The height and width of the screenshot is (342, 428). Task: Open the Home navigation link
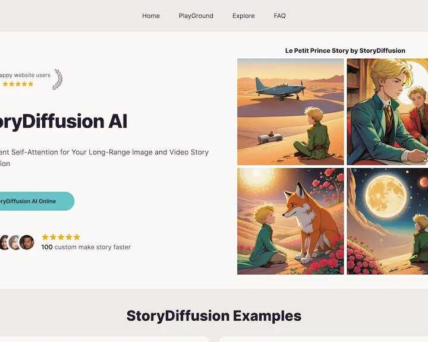coord(150,16)
